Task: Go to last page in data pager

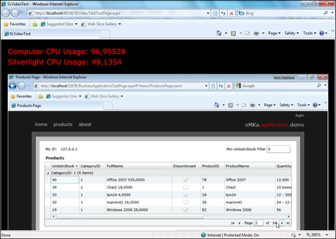Action: [288, 223]
